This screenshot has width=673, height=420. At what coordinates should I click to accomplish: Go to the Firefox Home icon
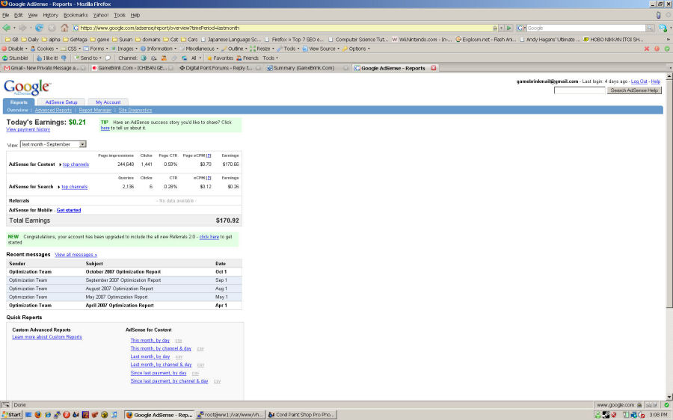[x=64, y=28]
